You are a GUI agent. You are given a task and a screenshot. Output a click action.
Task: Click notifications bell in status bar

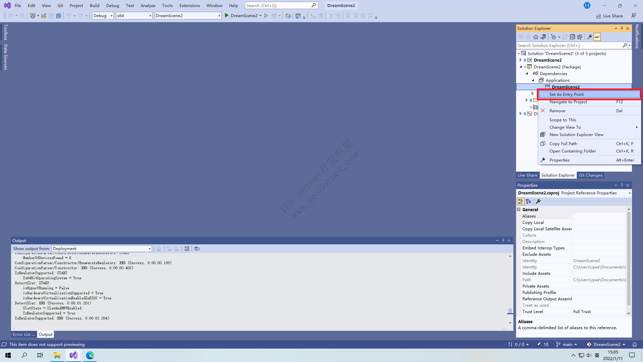pyautogui.click(x=634, y=345)
